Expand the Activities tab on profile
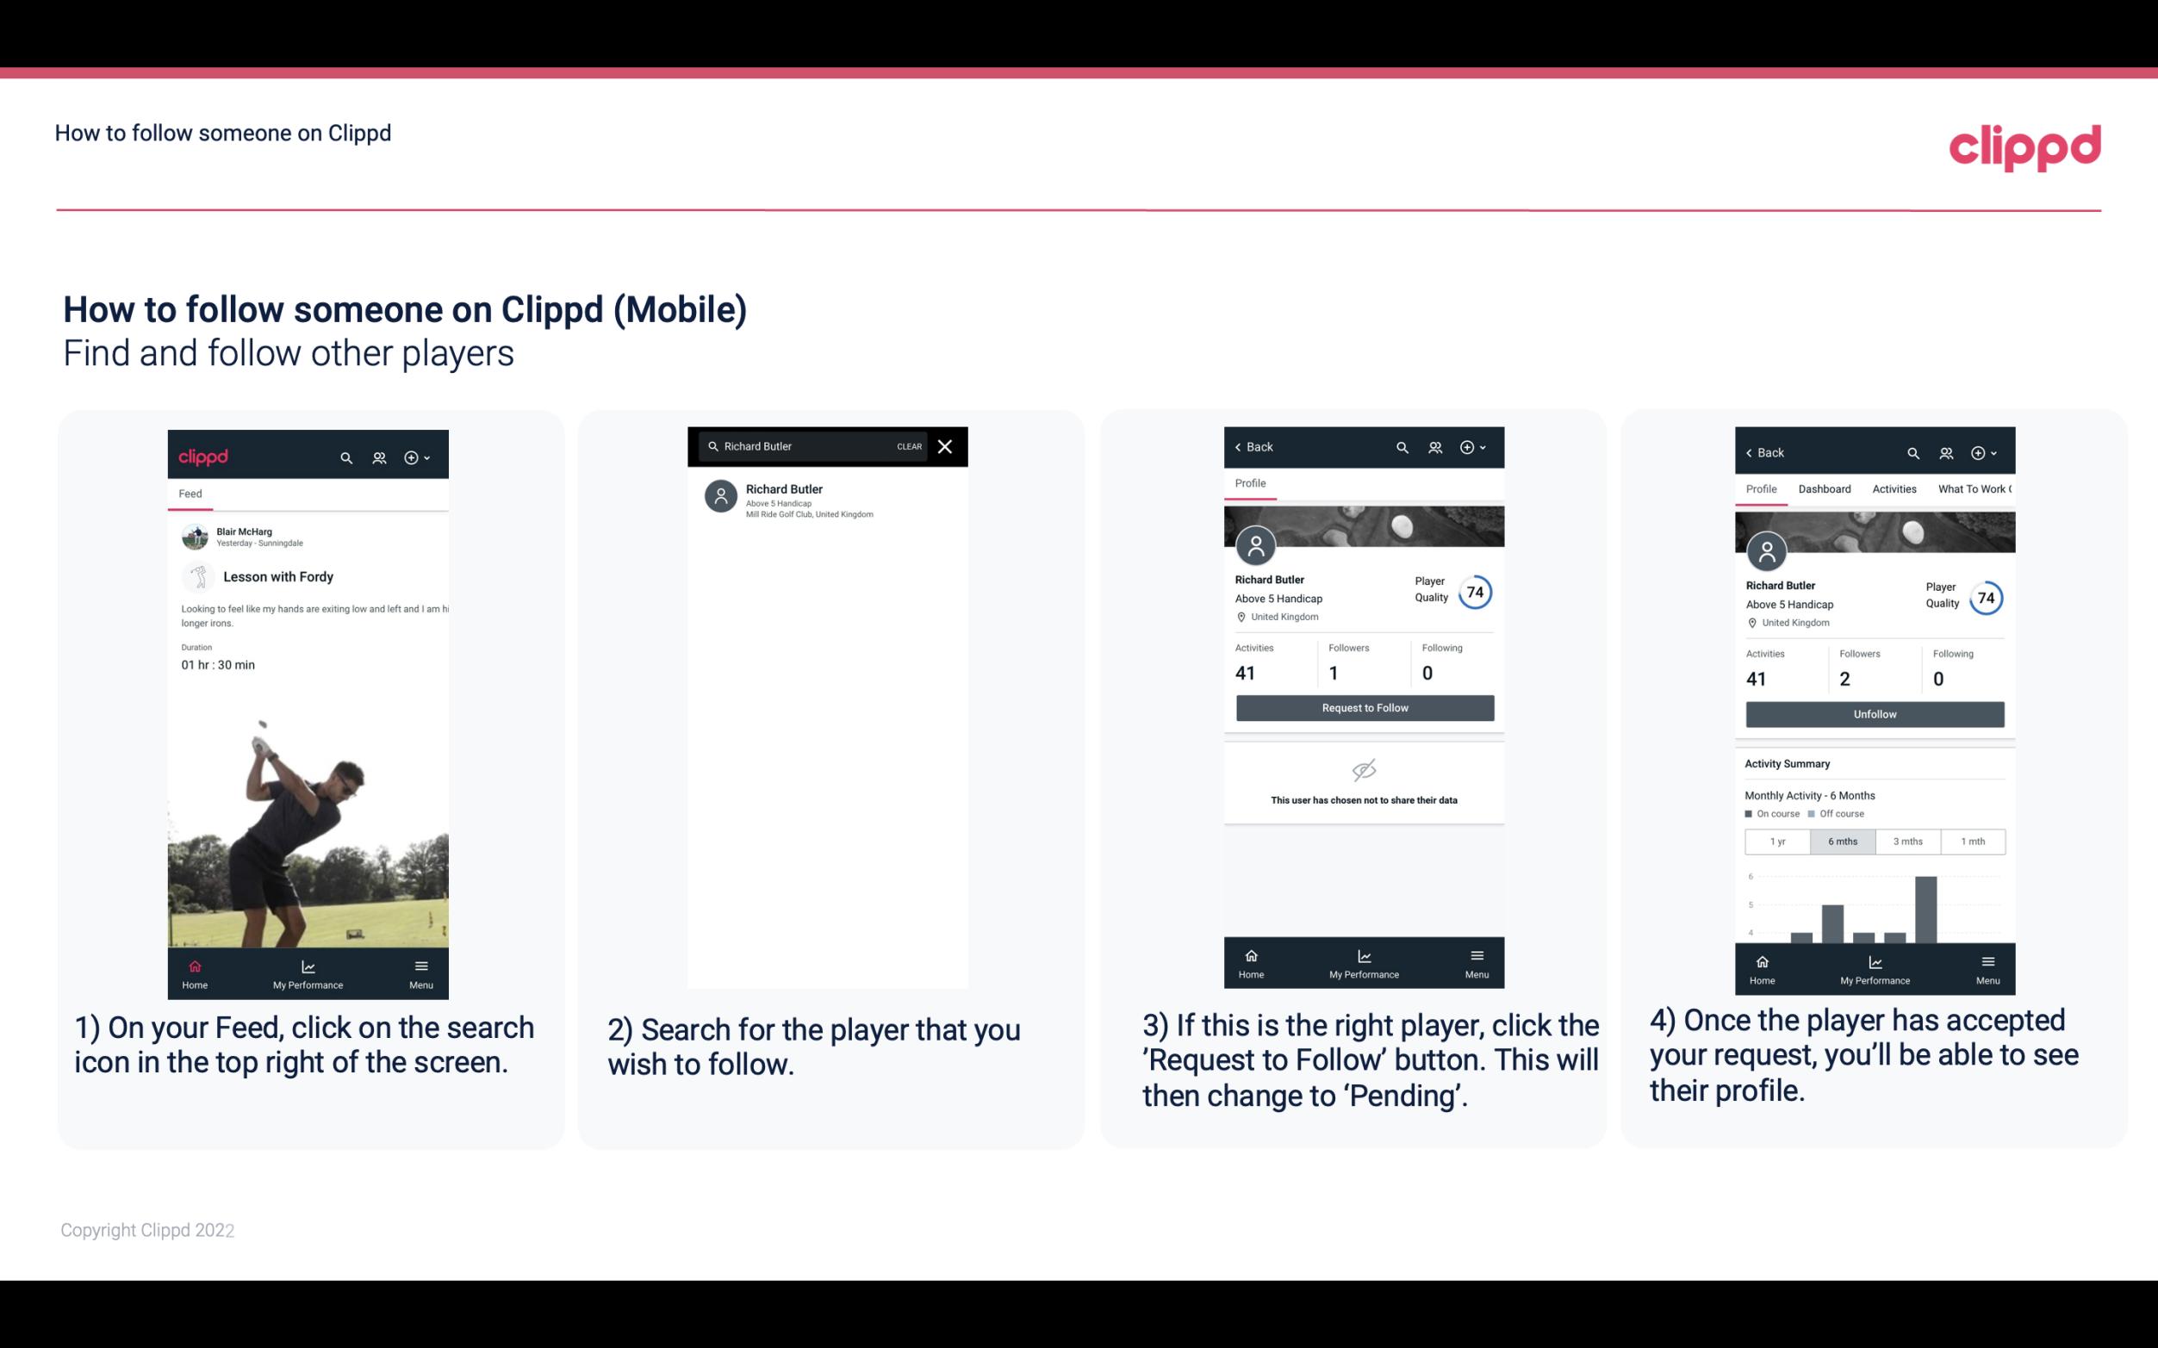This screenshot has width=2158, height=1348. click(1894, 489)
